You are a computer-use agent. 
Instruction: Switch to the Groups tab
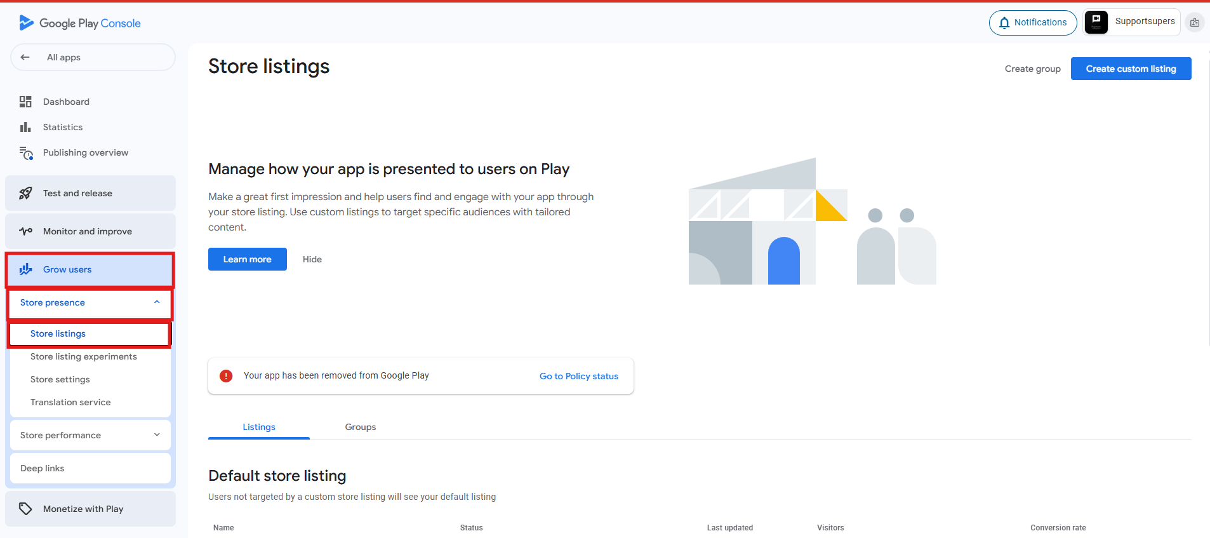(x=360, y=427)
